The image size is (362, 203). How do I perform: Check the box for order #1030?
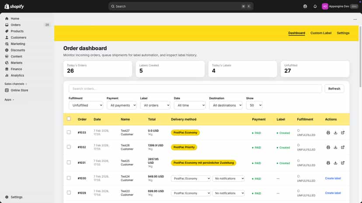coord(69,178)
